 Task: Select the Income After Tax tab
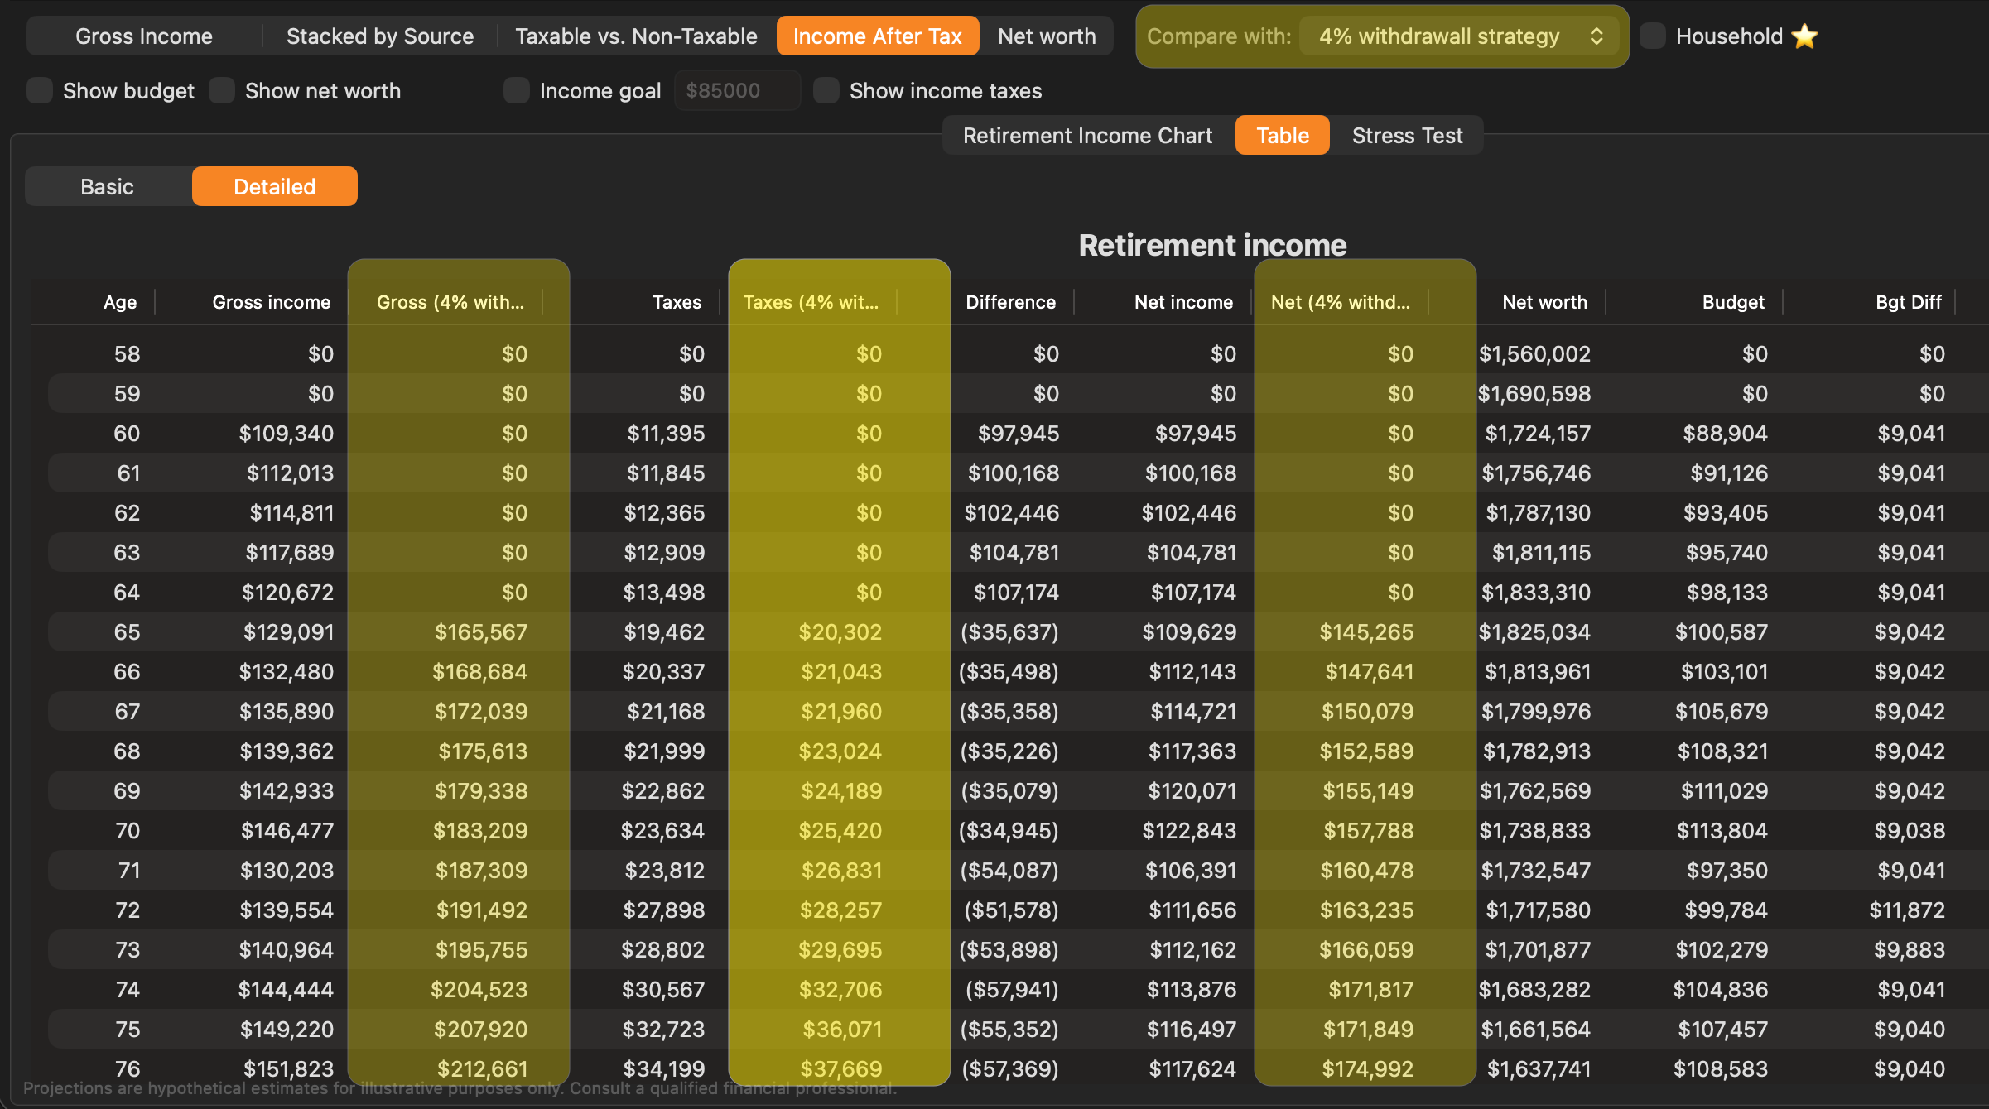click(878, 36)
